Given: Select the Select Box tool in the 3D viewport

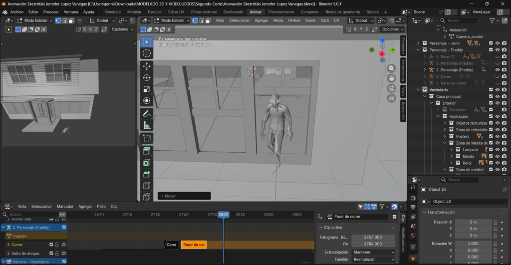Looking at the screenshot, I should point(147,42).
